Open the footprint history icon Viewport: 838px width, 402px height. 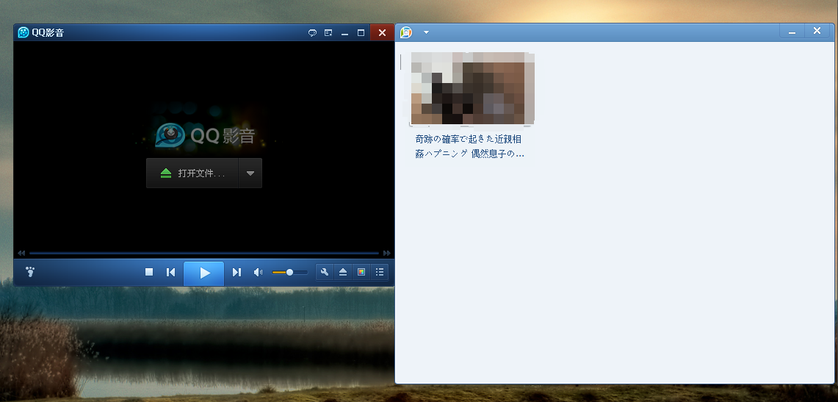tap(30, 272)
